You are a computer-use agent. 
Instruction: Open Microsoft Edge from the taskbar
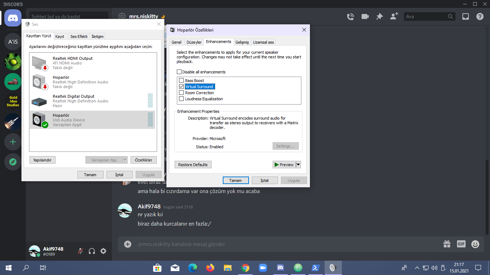(x=193, y=268)
